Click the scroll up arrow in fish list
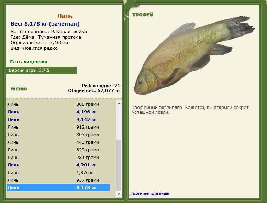Image resolution: width=267 pixels, height=203 pixels. coord(119,103)
